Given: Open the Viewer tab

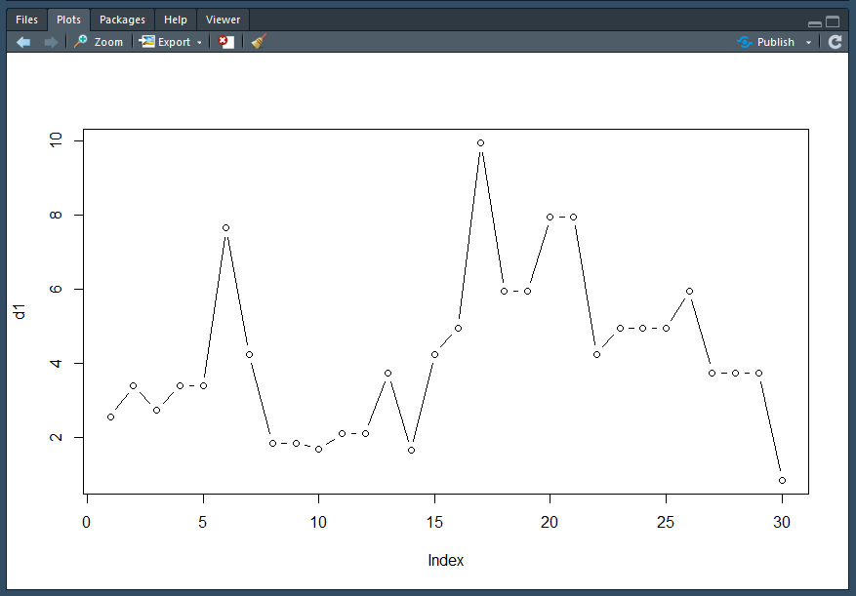Looking at the screenshot, I should click(x=223, y=20).
